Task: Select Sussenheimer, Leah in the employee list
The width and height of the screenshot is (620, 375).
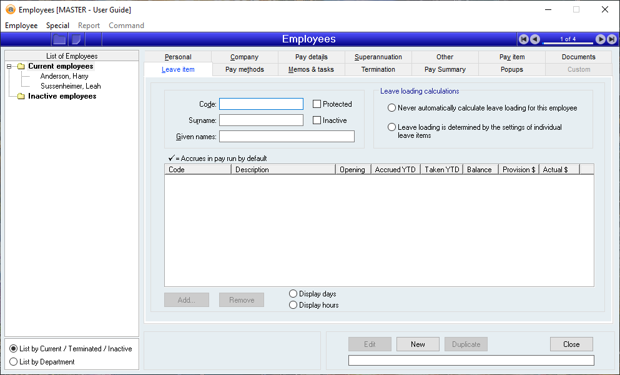Action: click(71, 86)
